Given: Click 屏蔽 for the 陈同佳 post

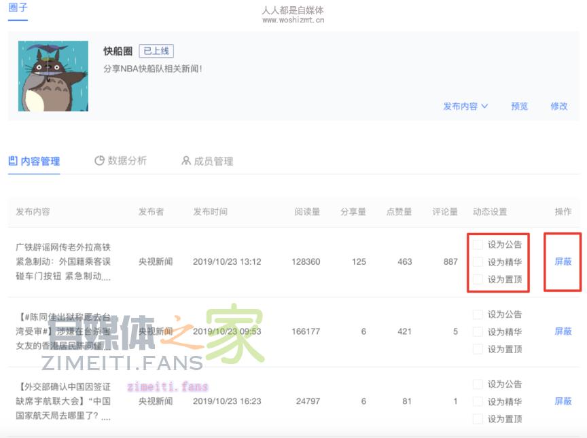Looking at the screenshot, I should [563, 331].
